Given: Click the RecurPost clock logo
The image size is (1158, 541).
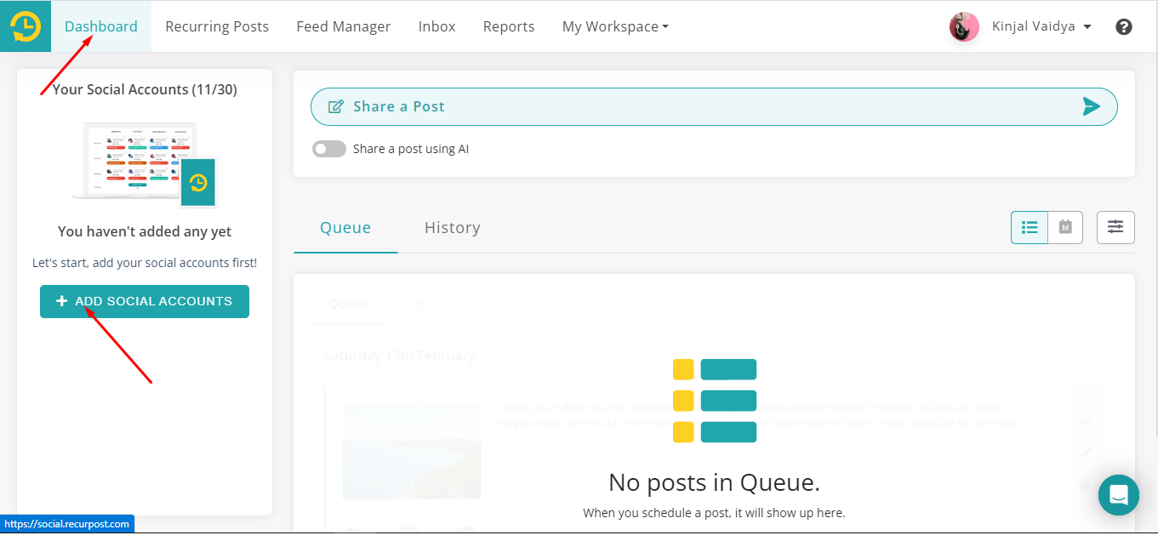Looking at the screenshot, I should 26,26.
